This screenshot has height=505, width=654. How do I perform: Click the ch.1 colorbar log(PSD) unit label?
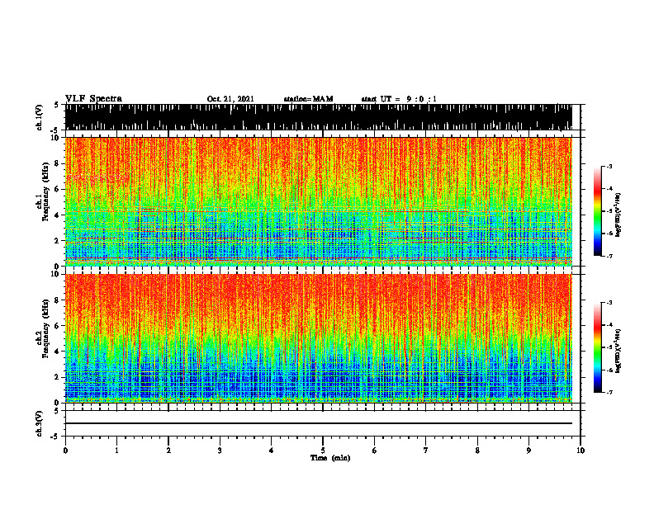(618, 215)
